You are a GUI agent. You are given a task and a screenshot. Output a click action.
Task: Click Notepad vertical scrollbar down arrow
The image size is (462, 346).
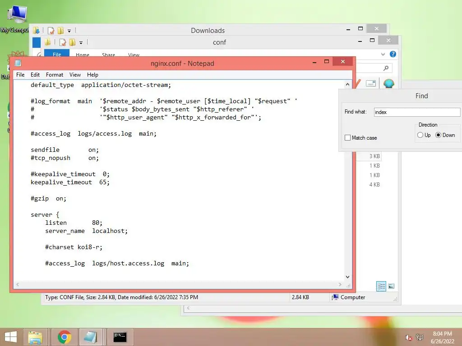click(348, 277)
